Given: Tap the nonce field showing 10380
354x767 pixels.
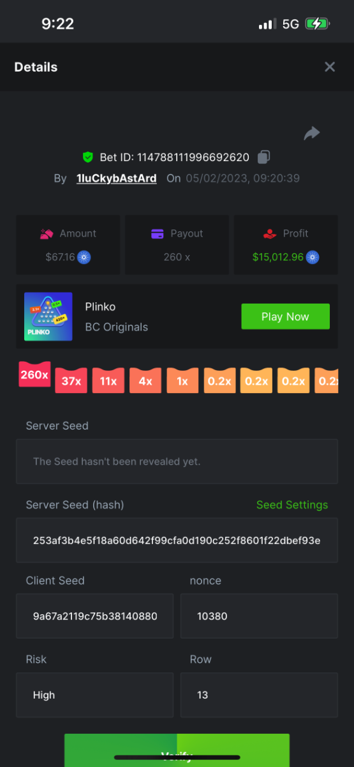Looking at the screenshot, I should pos(259,616).
